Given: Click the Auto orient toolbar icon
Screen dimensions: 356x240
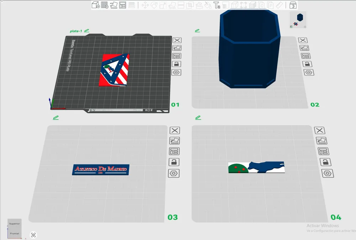Looking at the screenshot, I should pos(114,5).
